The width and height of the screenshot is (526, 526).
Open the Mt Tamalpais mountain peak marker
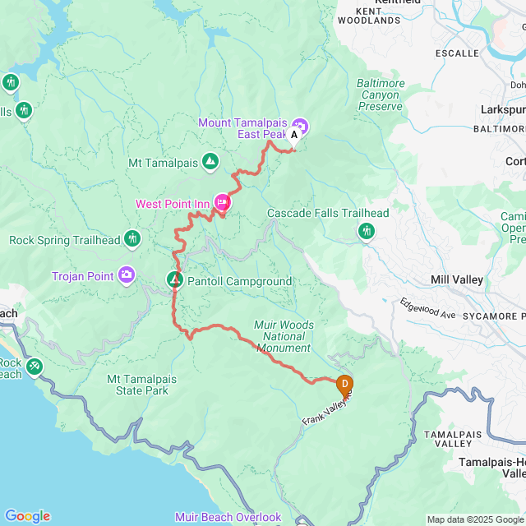pos(210,163)
